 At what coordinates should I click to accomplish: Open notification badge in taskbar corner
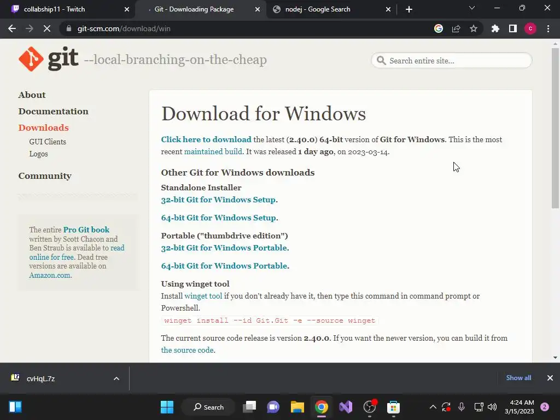[x=545, y=407]
